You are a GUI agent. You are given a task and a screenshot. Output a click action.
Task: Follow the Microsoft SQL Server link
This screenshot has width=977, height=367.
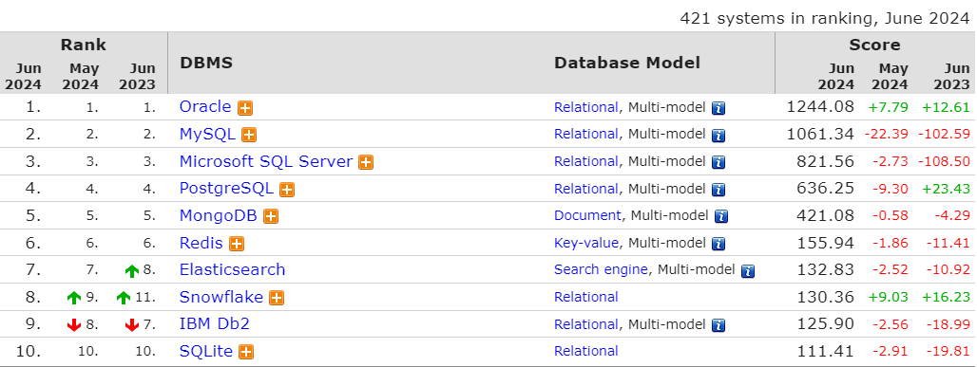pyautogui.click(x=266, y=161)
